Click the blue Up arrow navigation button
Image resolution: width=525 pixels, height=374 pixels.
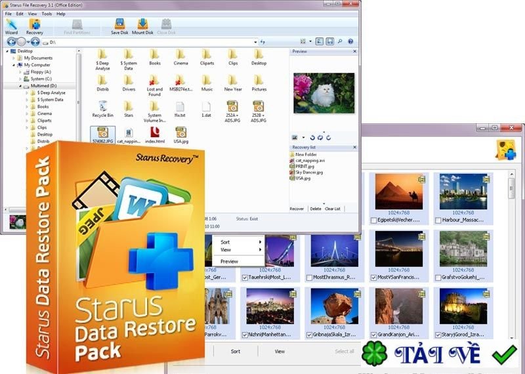pyautogui.click(x=35, y=42)
